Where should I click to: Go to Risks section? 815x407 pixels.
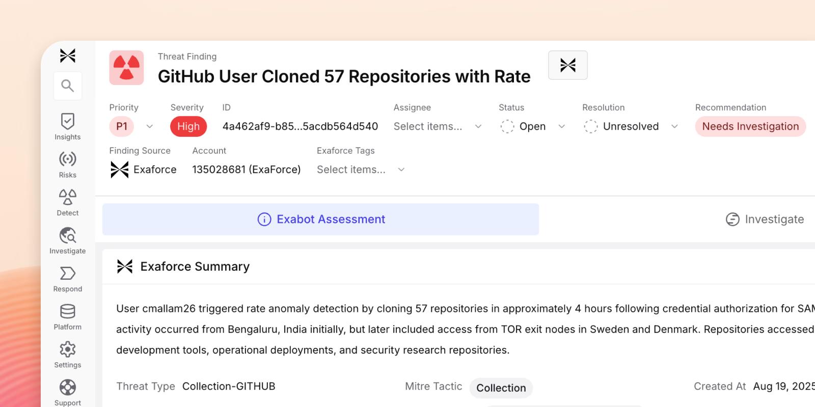click(x=68, y=165)
